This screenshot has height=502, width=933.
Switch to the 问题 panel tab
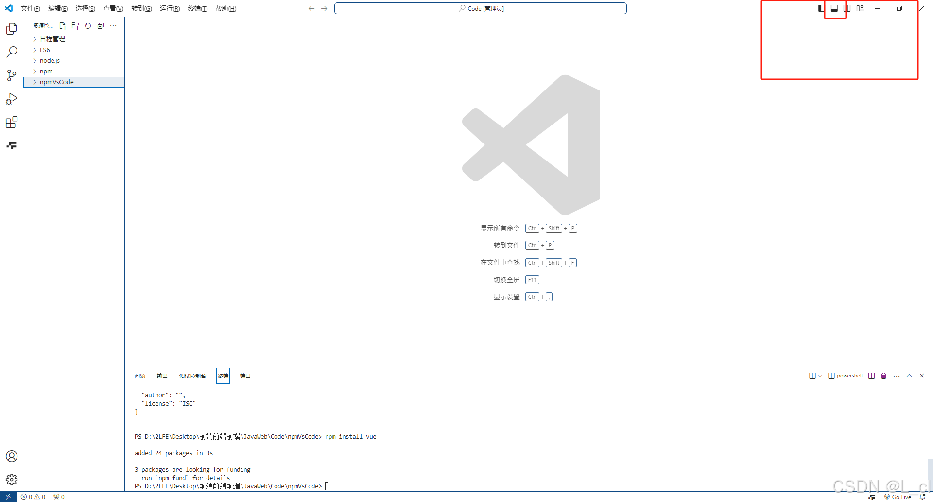pyautogui.click(x=140, y=376)
